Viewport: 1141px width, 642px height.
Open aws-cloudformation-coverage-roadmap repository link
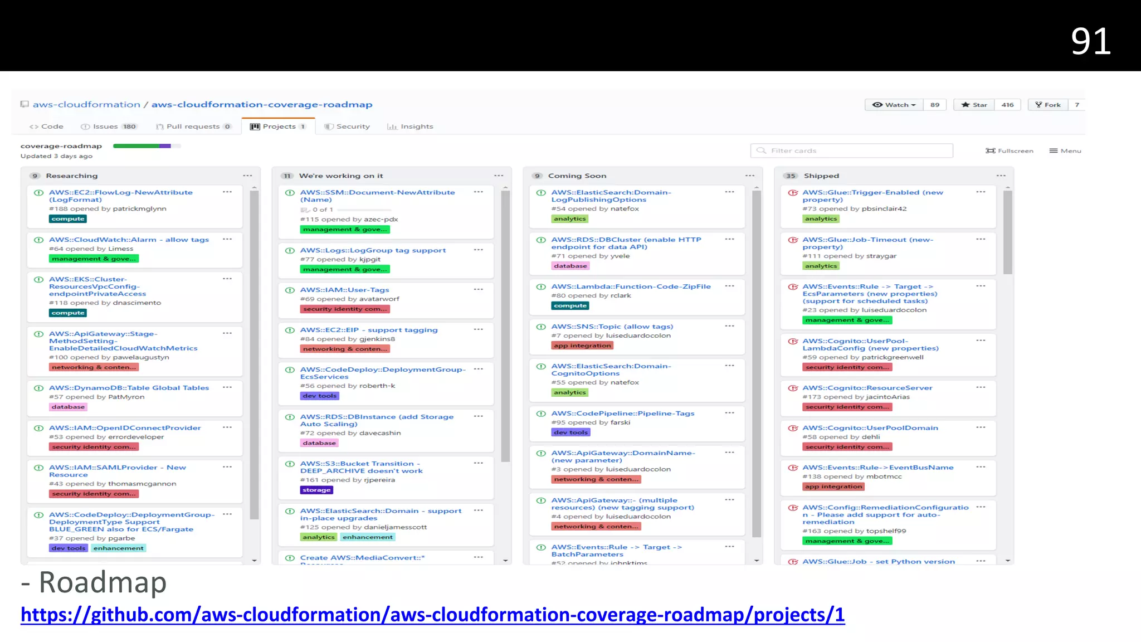(x=262, y=105)
